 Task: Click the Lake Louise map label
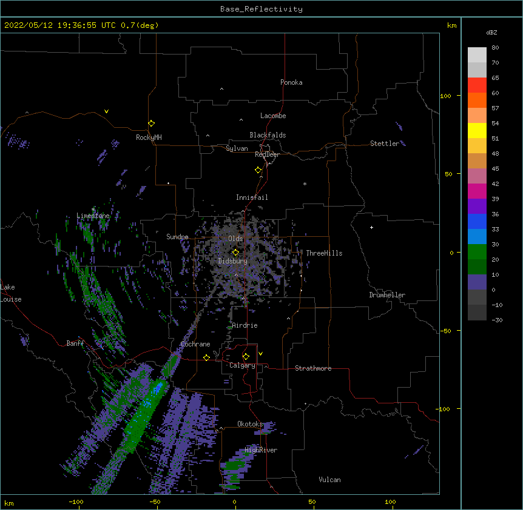[11, 293]
